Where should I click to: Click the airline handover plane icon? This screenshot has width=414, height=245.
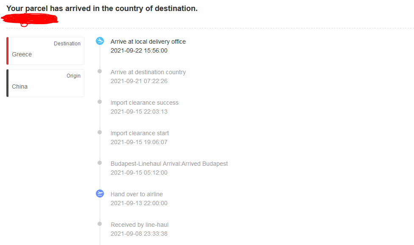click(x=100, y=194)
